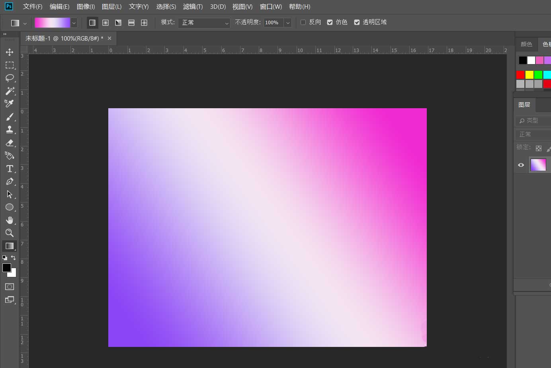Open the 编辑(E) menu

pyautogui.click(x=59, y=6)
